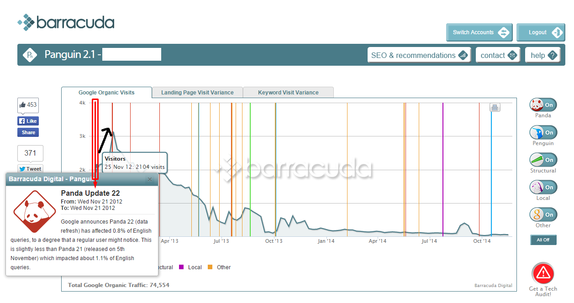
Task: Click the Switch Accounts arrows icon
Action: click(x=503, y=32)
